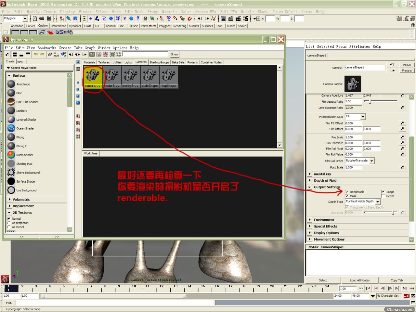Image resolution: width=416 pixels, height=312 pixels.
Task: Click the New Scene icon in Maya toolbar
Action: pyautogui.click(x=35, y=19)
